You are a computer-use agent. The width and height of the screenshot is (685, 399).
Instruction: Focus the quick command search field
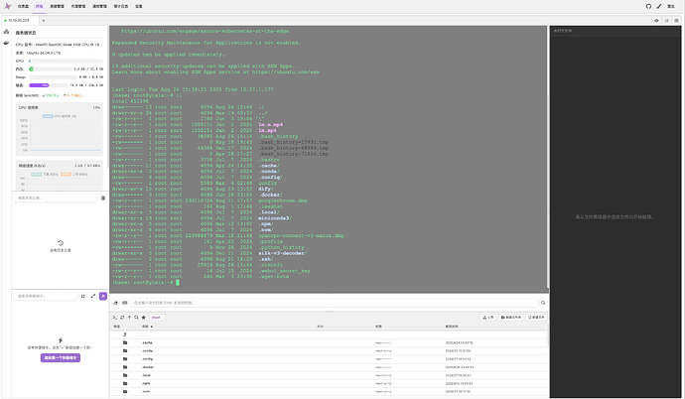pyautogui.click(x=45, y=296)
